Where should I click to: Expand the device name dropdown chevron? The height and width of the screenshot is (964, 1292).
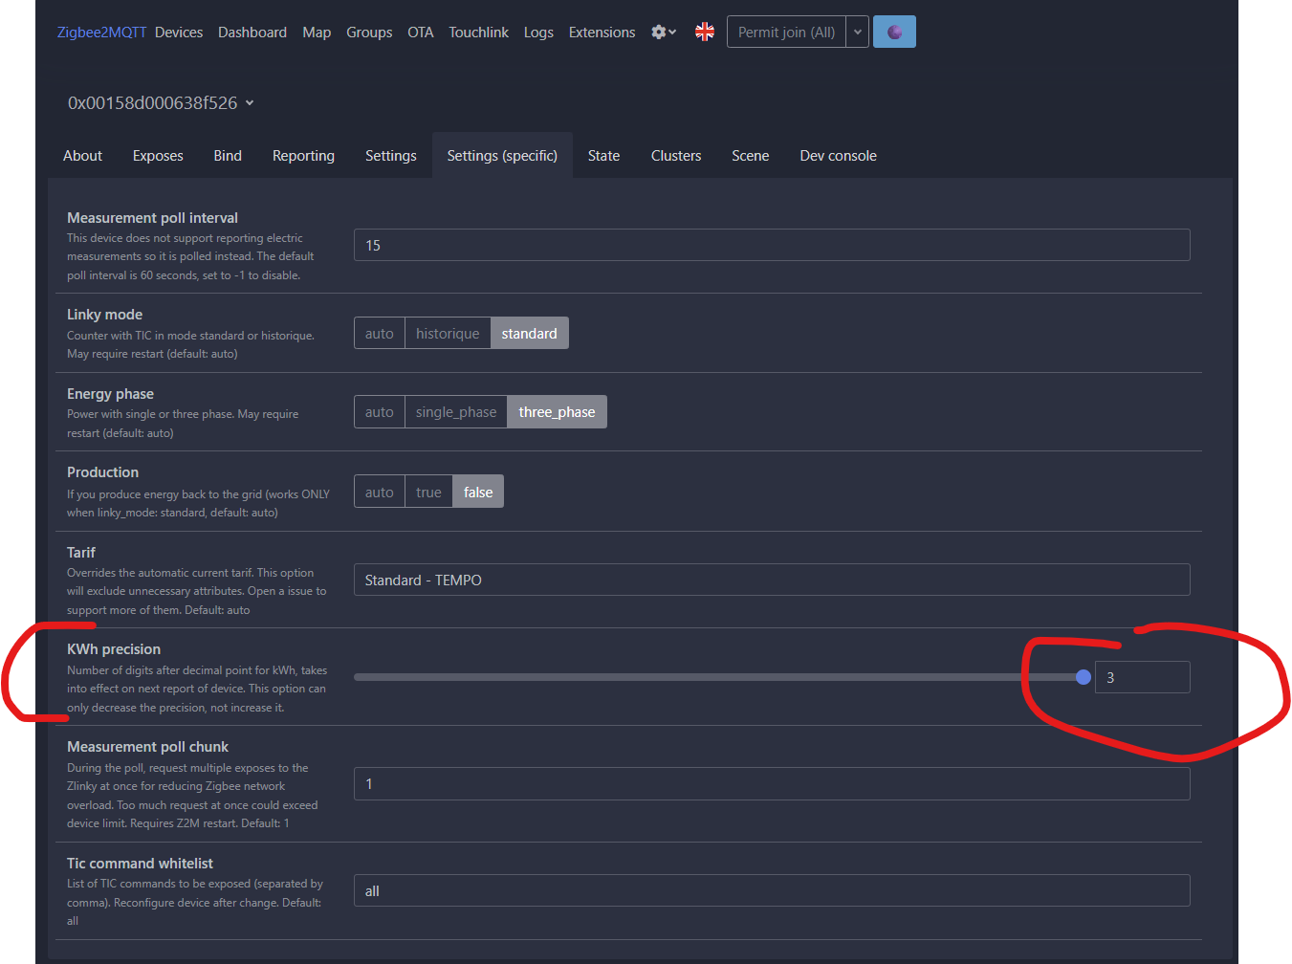coord(250,103)
